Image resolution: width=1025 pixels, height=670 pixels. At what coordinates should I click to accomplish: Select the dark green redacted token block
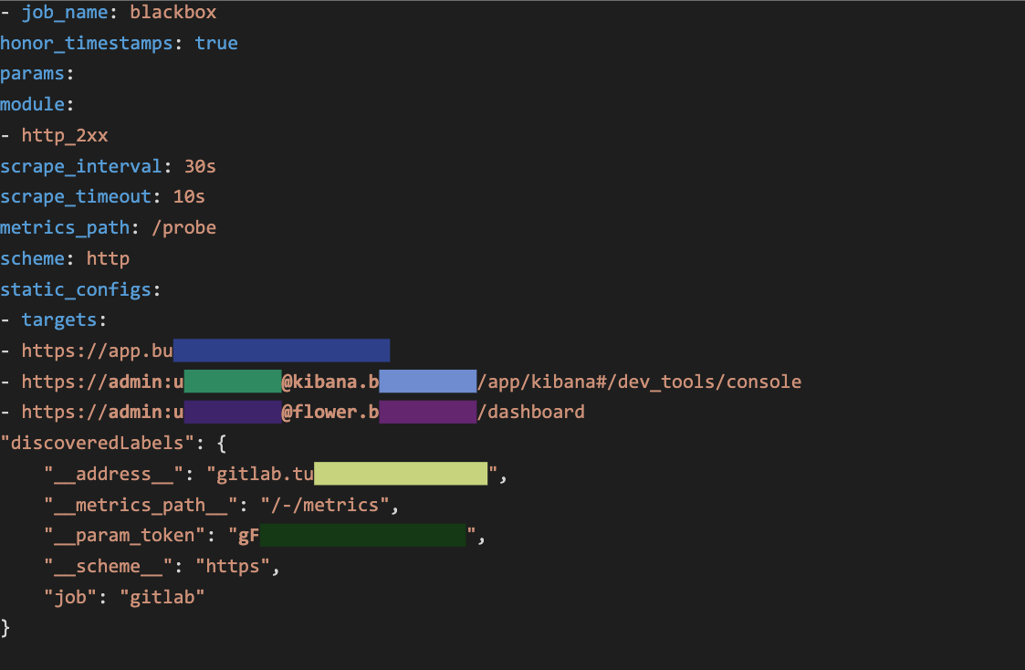[363, 536]
